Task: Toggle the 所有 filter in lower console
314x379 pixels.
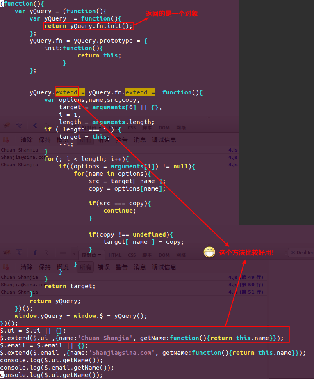Action: 86,267
